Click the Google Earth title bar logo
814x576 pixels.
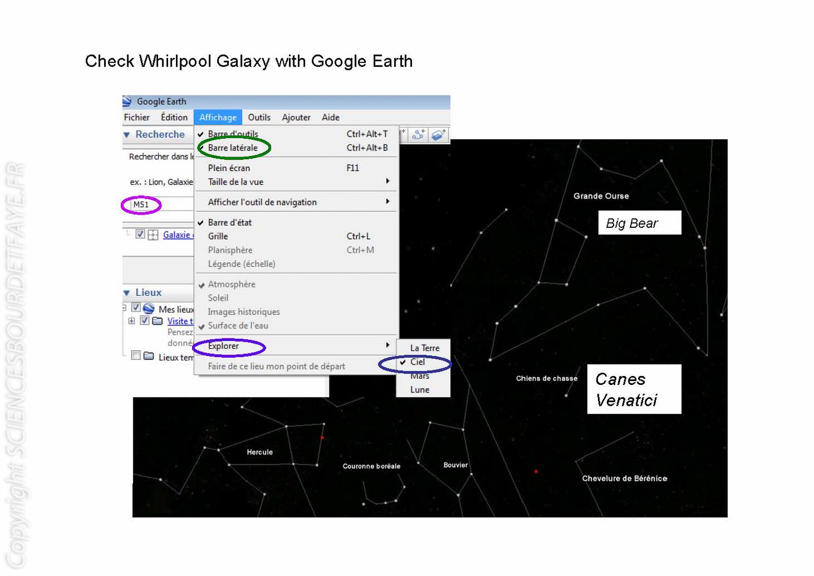(127, 101)
